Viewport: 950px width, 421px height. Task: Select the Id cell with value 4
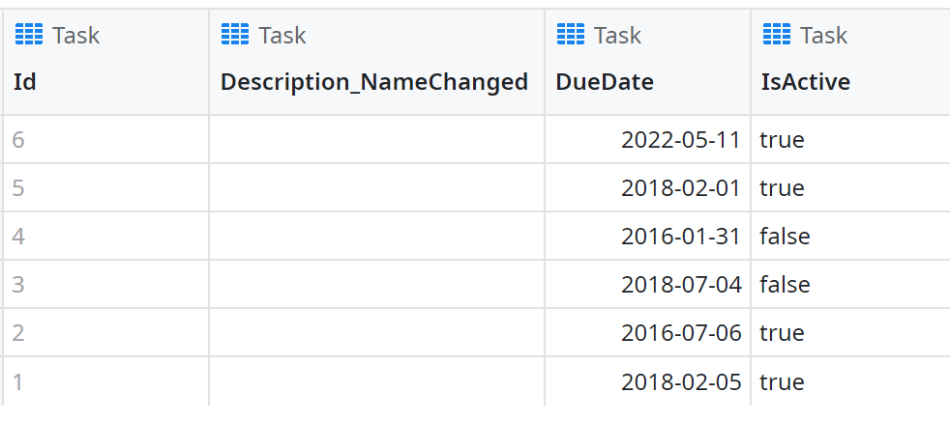pos(18,237)
